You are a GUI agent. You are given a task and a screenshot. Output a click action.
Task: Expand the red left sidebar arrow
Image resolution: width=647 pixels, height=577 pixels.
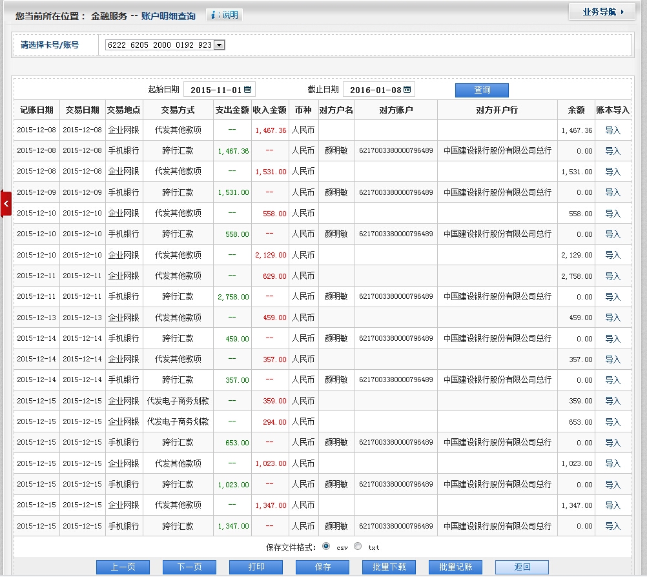[6, 204]
